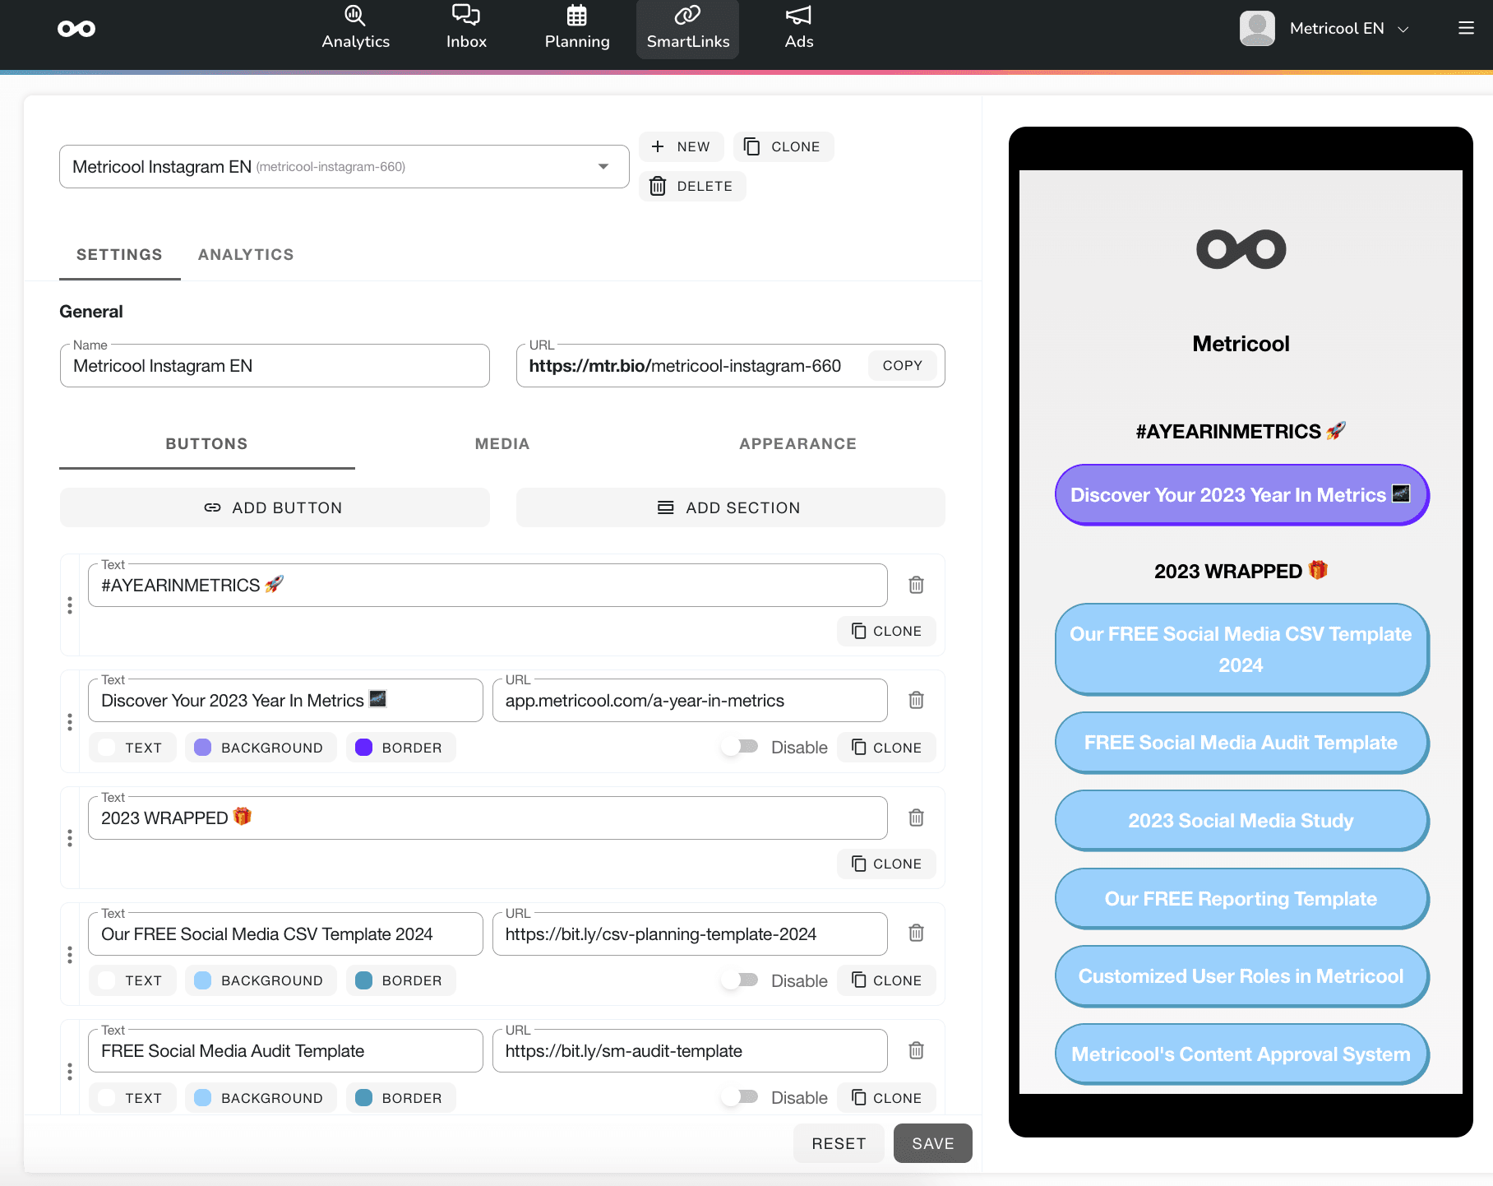Click the Metricool infinity logo
This screenshot has width=1493, height=1186.
pos(76,28)
